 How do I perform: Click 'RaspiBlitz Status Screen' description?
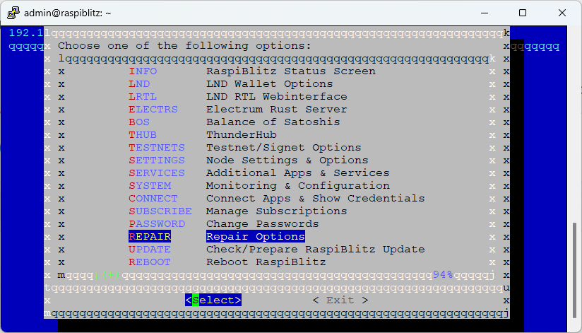291,71
